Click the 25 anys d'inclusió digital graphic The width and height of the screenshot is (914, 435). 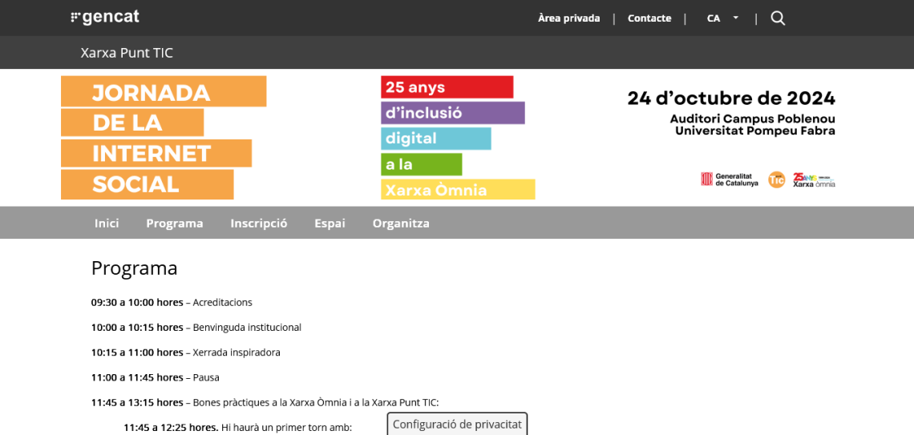458,138
